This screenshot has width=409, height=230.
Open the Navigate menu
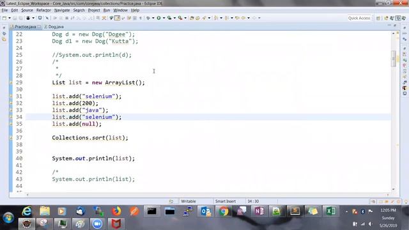click(x=62, y=10)
